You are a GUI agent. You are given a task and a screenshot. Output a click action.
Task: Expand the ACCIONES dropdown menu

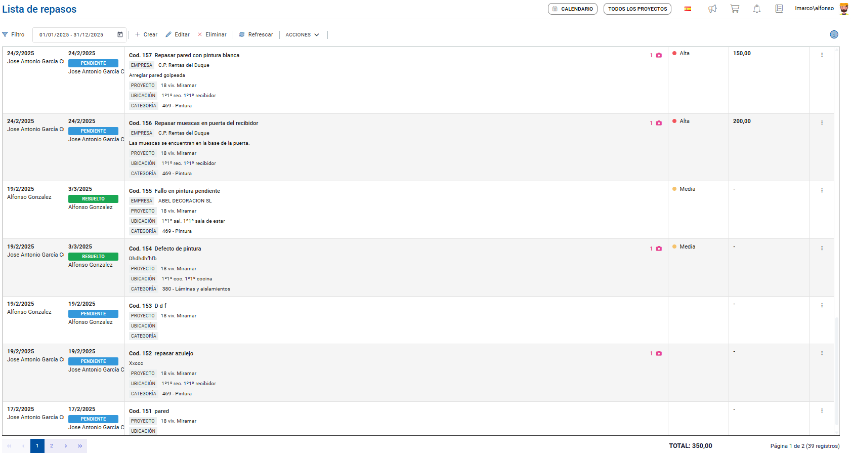(x=302, y=34)
